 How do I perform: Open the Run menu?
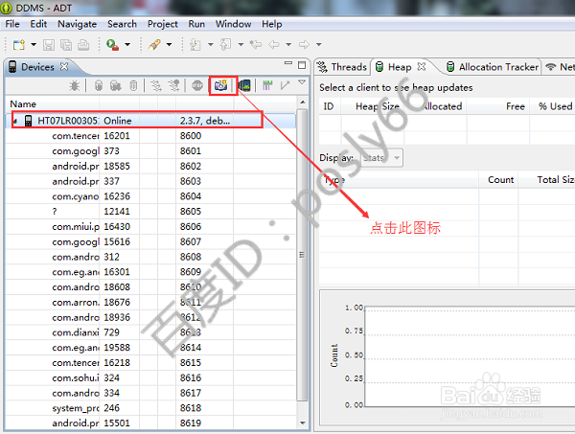coord(196,24)
